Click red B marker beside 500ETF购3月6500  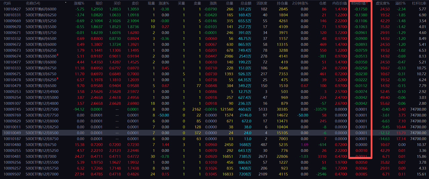[x=58, y=55]
